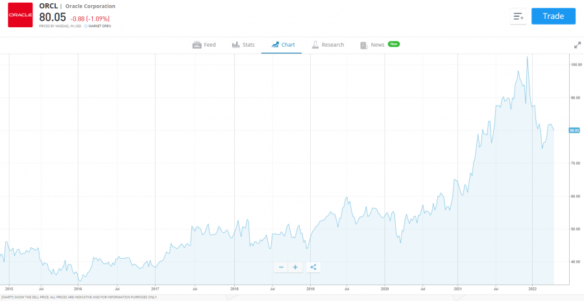Click the 80.05 current price tag on axis
584x301 pixels.
(575, 130)
